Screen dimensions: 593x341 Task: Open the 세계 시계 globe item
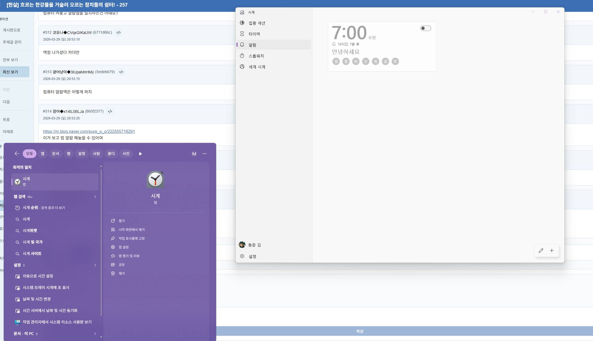(x=257, y=67)
